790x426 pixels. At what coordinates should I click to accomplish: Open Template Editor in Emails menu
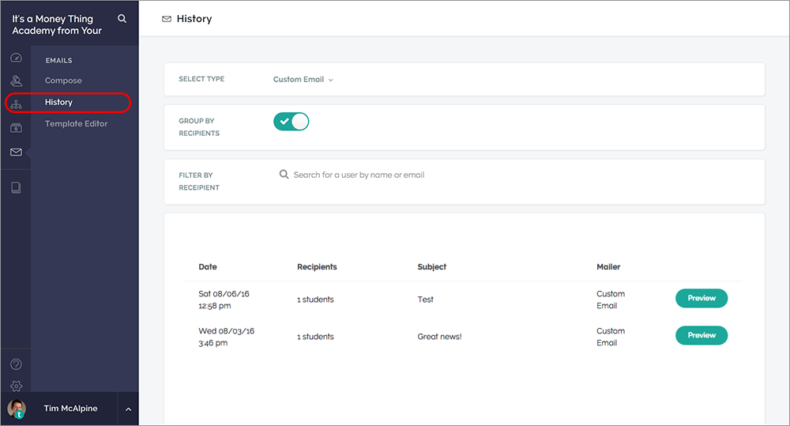(76, 123)
